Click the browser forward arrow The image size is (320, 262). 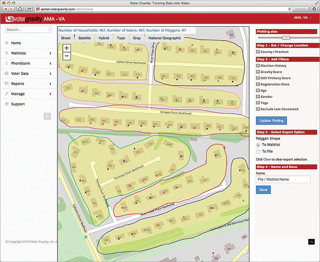[11, 9]
